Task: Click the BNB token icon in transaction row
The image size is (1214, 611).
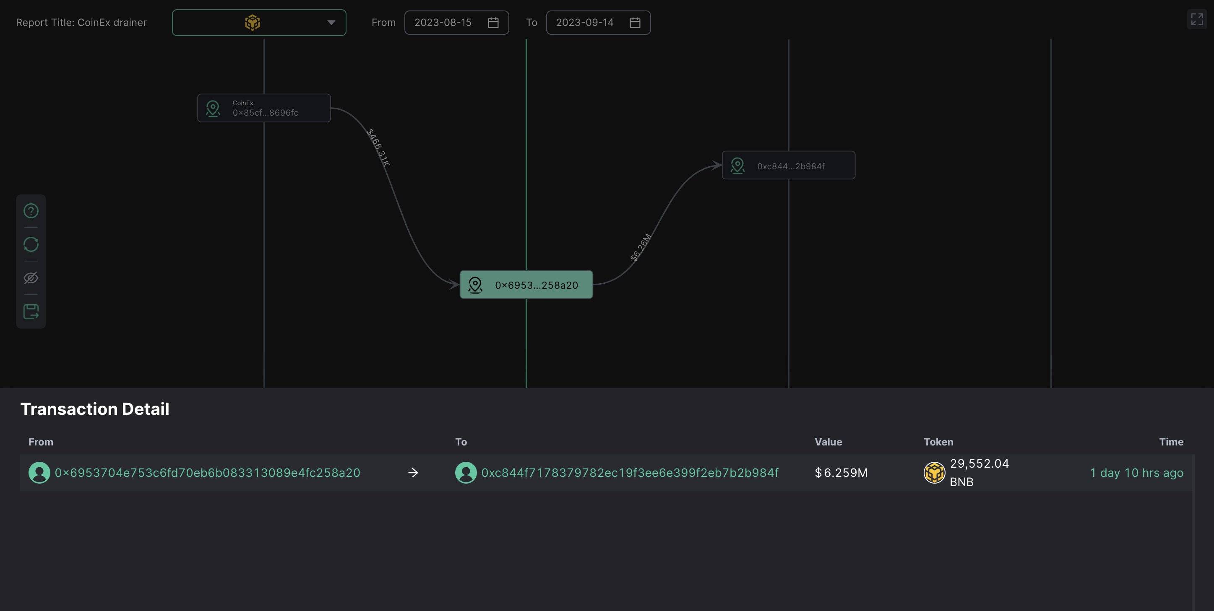Action: pos(935,473)
